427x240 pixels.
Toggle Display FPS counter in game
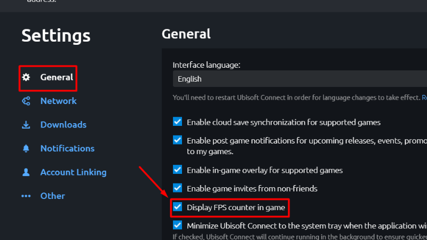point(178,206)
